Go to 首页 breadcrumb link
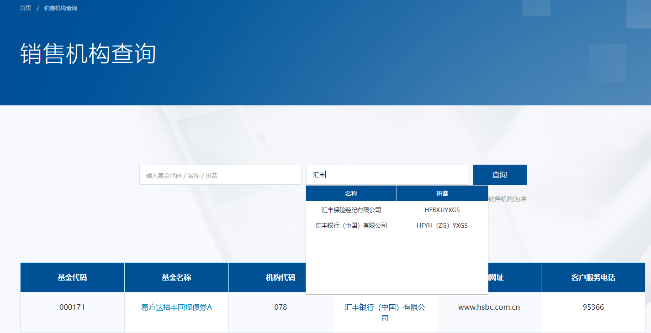The width and height of the screenshot is (651, 333). coord(26,8)
